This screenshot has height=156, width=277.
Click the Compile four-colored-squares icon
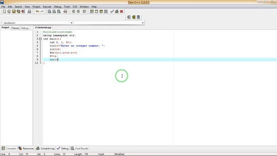pyautogui.click(x=92, y=12)
